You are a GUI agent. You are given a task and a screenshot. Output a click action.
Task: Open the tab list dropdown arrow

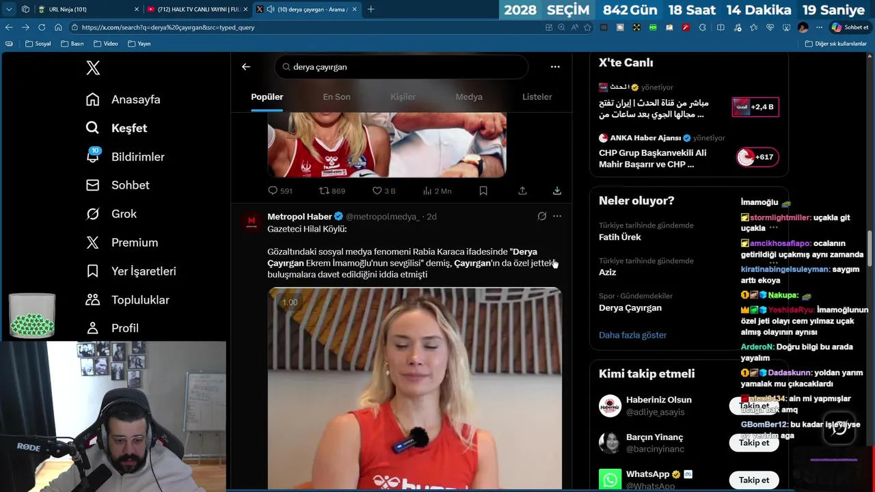click(9, 10)
